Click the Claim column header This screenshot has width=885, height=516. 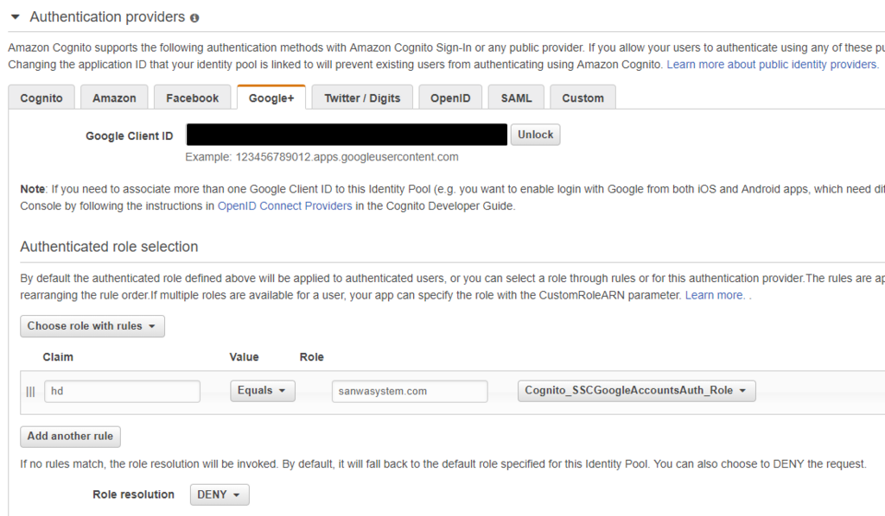pyautogui.click(x=58, y=356)
